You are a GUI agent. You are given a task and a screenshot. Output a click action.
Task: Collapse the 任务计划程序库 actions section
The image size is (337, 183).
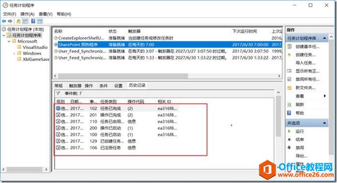point(325,38)
